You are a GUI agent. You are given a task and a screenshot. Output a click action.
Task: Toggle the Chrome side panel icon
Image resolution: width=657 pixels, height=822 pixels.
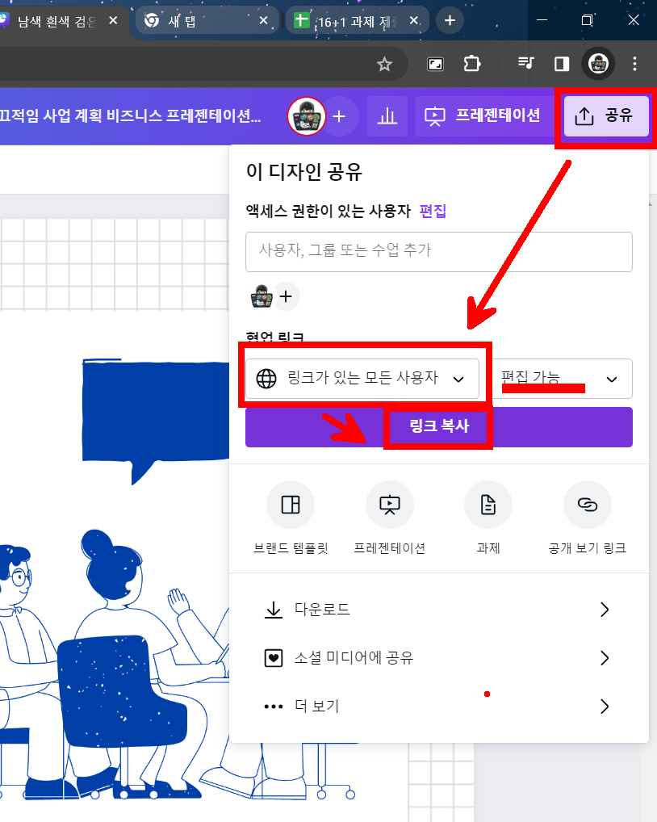click(x=562, y=64)
